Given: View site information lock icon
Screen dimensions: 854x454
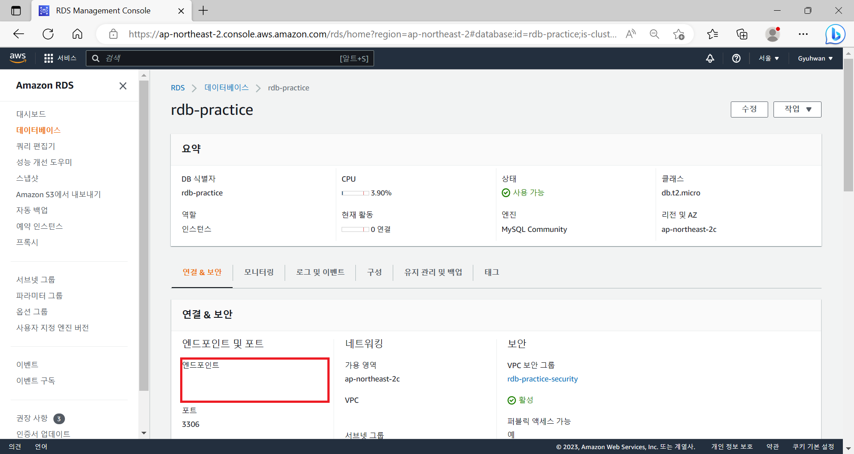Looking at the screenshot, I should tap(113, 34).
